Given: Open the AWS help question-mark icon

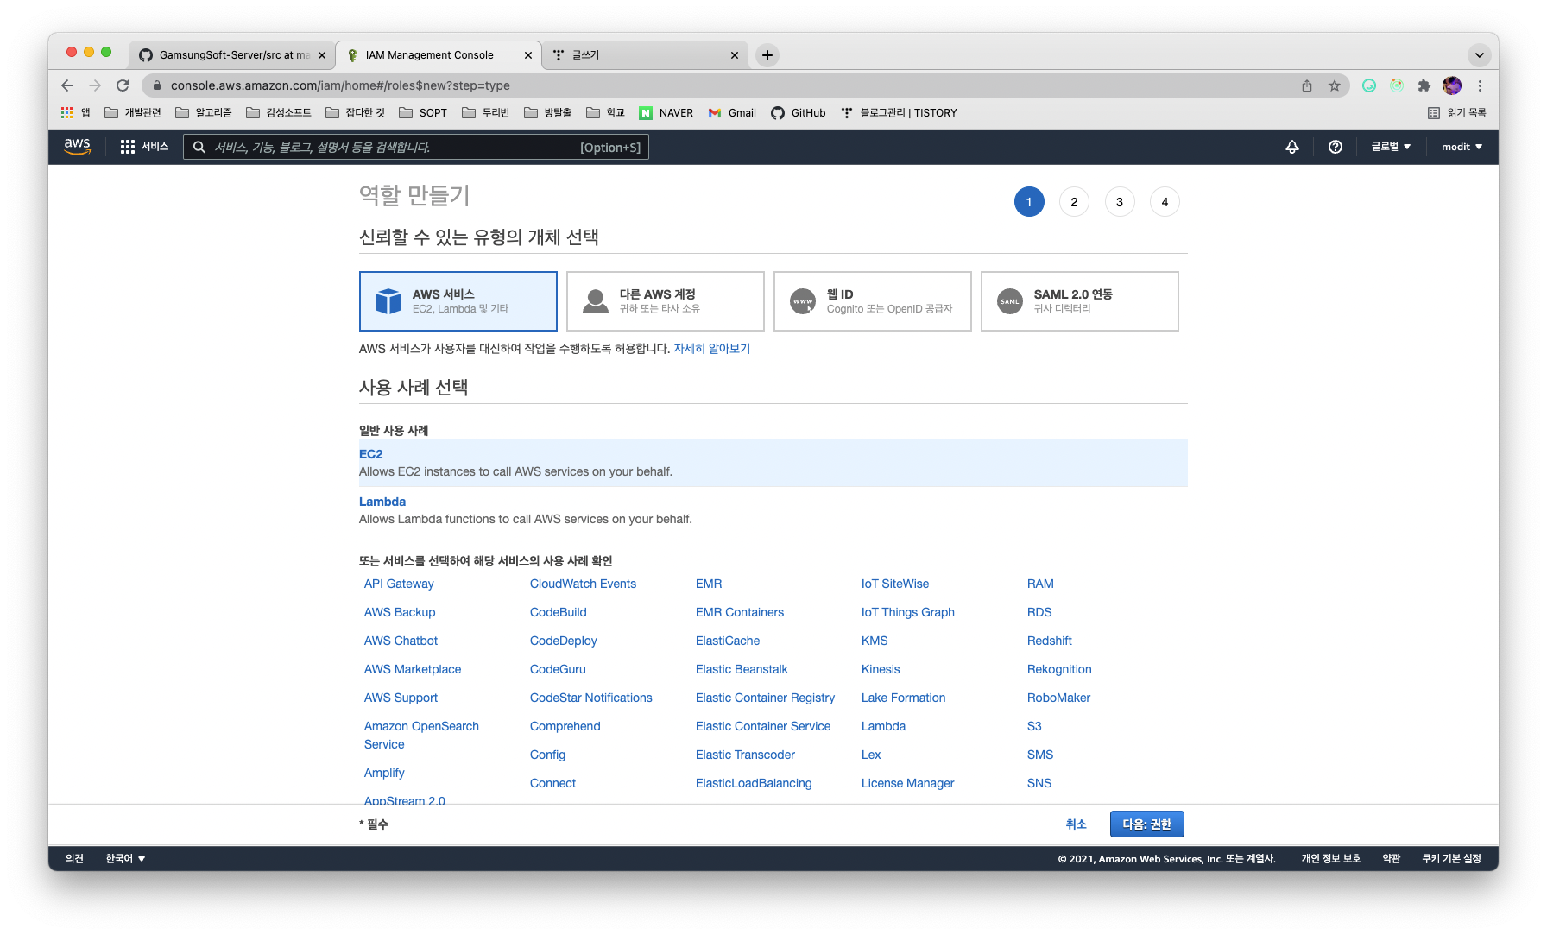Looking at the screenshot, I should [x=1335, y=147].
